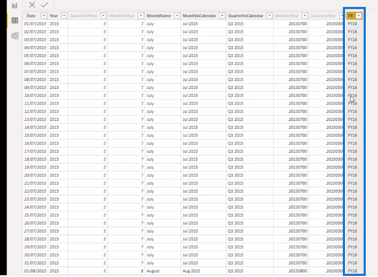Click the date cell 15/07/2015
Screen dimensions: 378x277
tap(35, 135)
